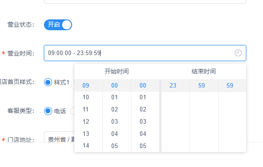Pick start minute 03
This screenshot has height=167, width=263.
117,121
